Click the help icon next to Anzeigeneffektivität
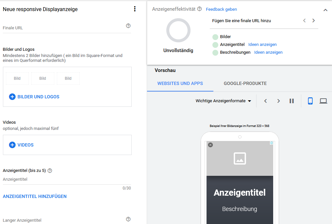Viewport: 332px width, 224px height. click(199, 9)
